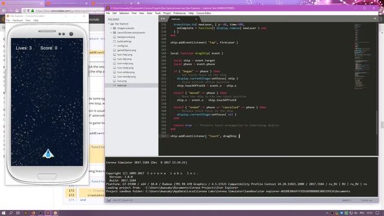Select config.lua in the sidebar
The width and height of the screenshot is (384, 216).
(122, 46)
